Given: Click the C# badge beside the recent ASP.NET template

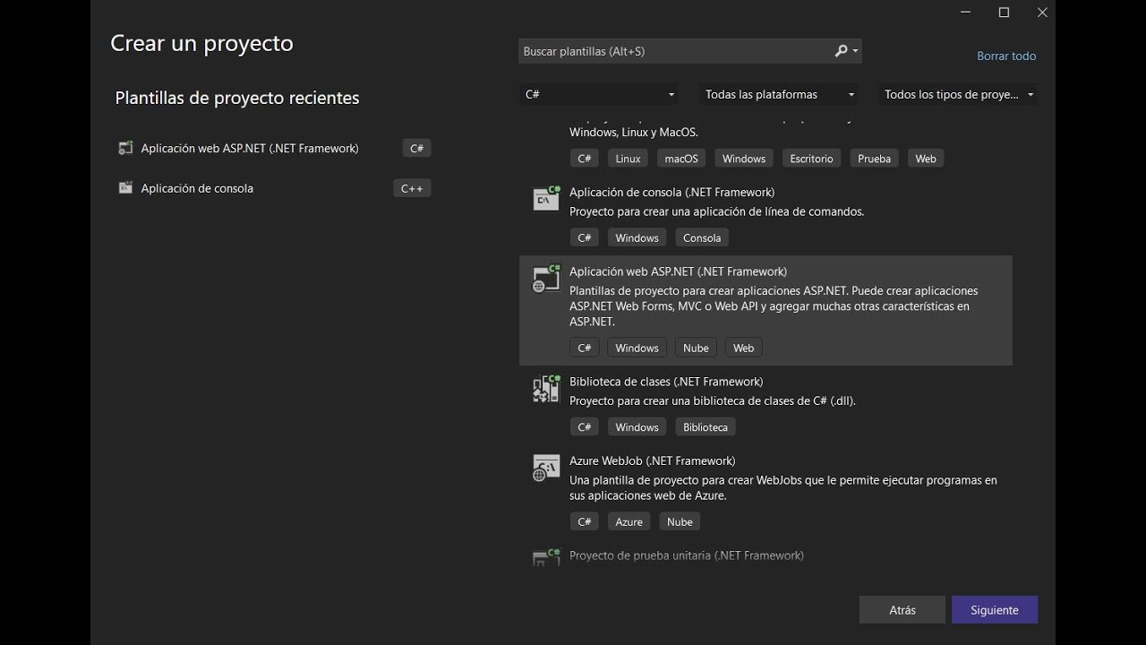Looking at the screenshot, I should pos(416,148).
